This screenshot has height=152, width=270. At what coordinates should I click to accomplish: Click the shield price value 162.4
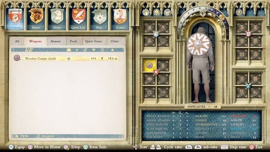113,59
